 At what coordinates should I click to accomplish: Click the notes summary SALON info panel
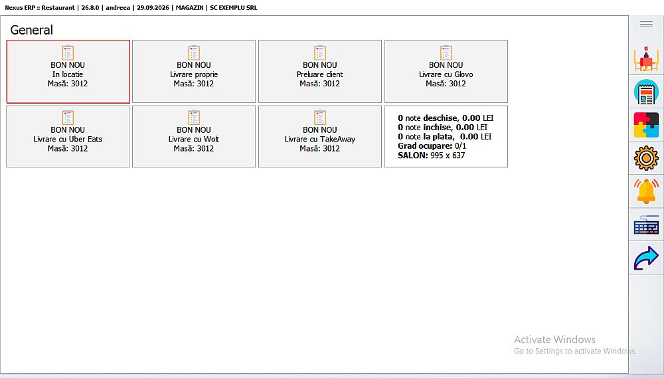click(x=446, y=136)
